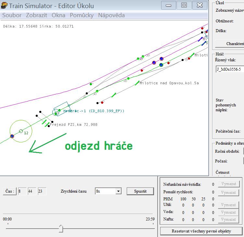Image resolution: width=244 pixels, height=237 pixels.
Task: Open the Okna menu
Action: 58,15
